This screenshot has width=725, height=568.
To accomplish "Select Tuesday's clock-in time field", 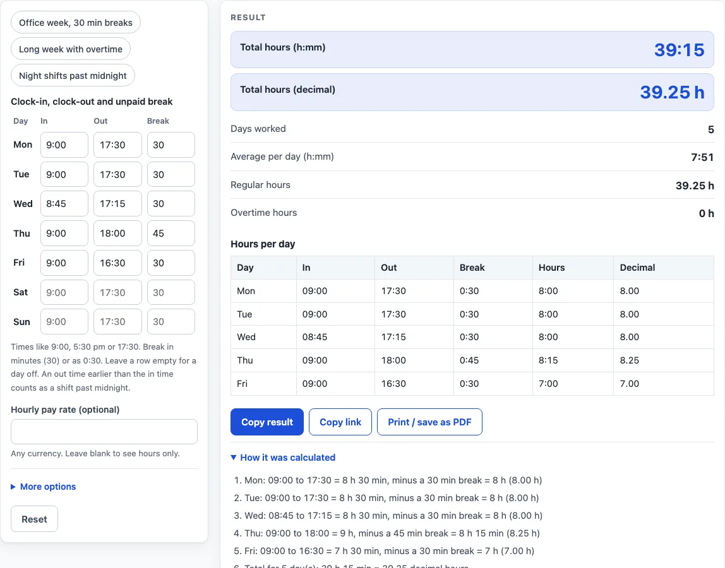I will [64, 174].
